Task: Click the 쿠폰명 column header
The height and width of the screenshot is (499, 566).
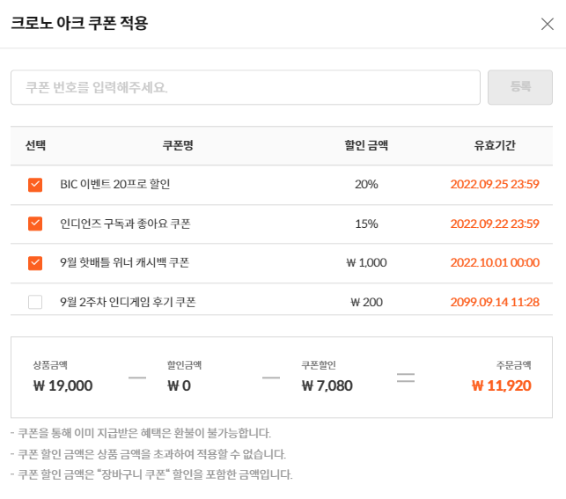Action: pyautogui.click(x=178, y=145)
